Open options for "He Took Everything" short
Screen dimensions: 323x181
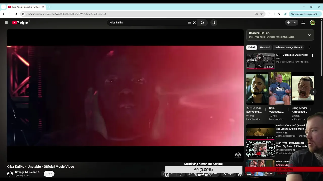point(265,109)
